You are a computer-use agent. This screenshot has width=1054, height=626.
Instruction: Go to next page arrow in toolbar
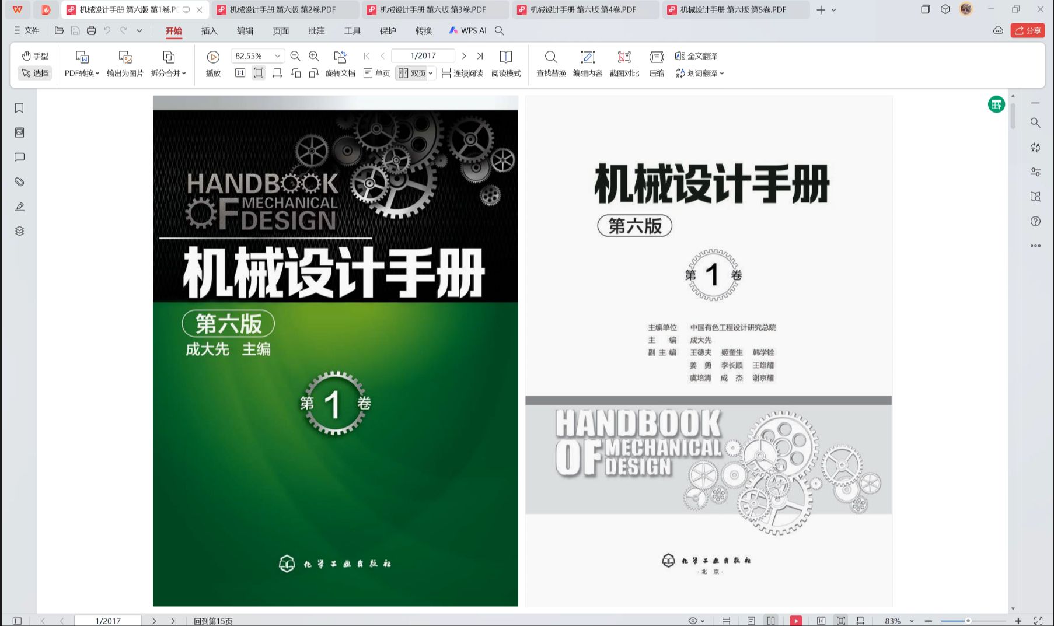464,56
